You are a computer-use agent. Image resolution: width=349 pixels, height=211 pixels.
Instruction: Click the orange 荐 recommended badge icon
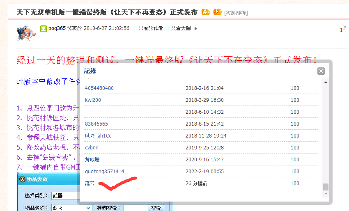click(206, 12)
